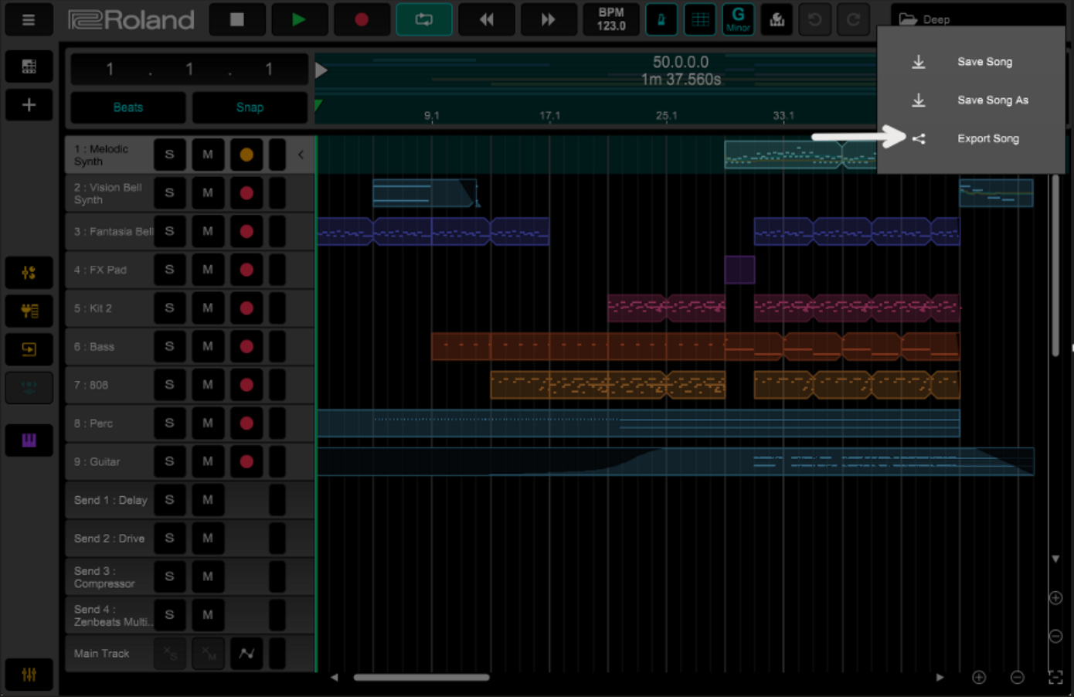Start playback with the green play button
The height and width of the screenshot is (697, 1074).
299,19
